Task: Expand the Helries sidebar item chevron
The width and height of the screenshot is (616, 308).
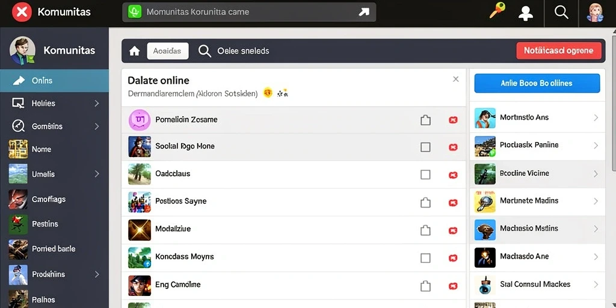Action: click(97, 103)
